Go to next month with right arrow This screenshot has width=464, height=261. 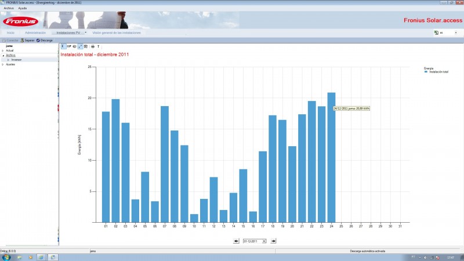coord(273,241)
